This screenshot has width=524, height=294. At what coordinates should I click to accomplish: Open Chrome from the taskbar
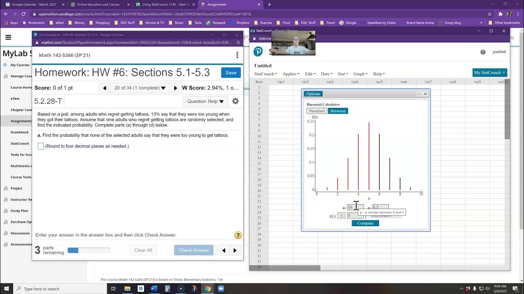208,289
